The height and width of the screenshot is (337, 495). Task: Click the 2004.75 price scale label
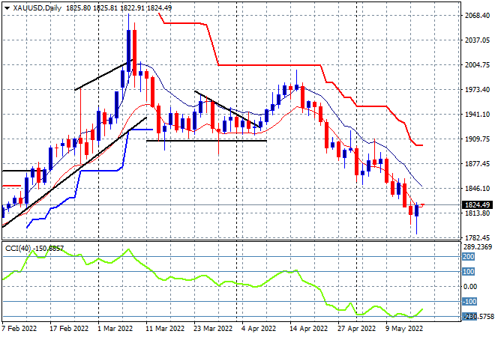(x=477, y=64)
